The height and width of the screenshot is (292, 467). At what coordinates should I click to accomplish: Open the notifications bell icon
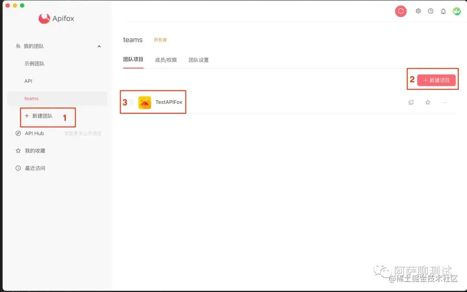[x=443, y=11]
